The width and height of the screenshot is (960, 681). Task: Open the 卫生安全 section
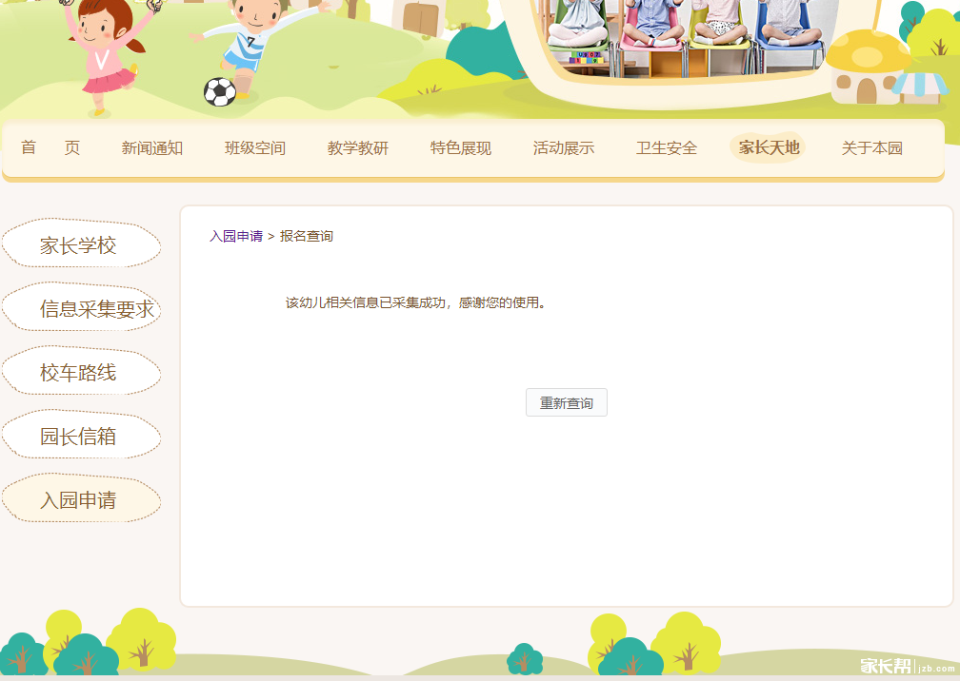tap(666, 148)
